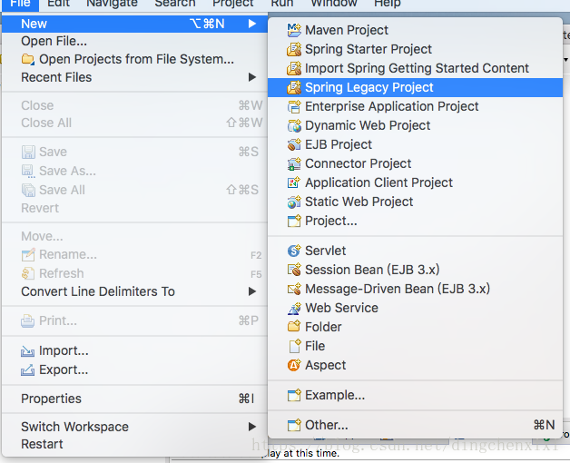Choose Open File... from File menu

point(134,41)
